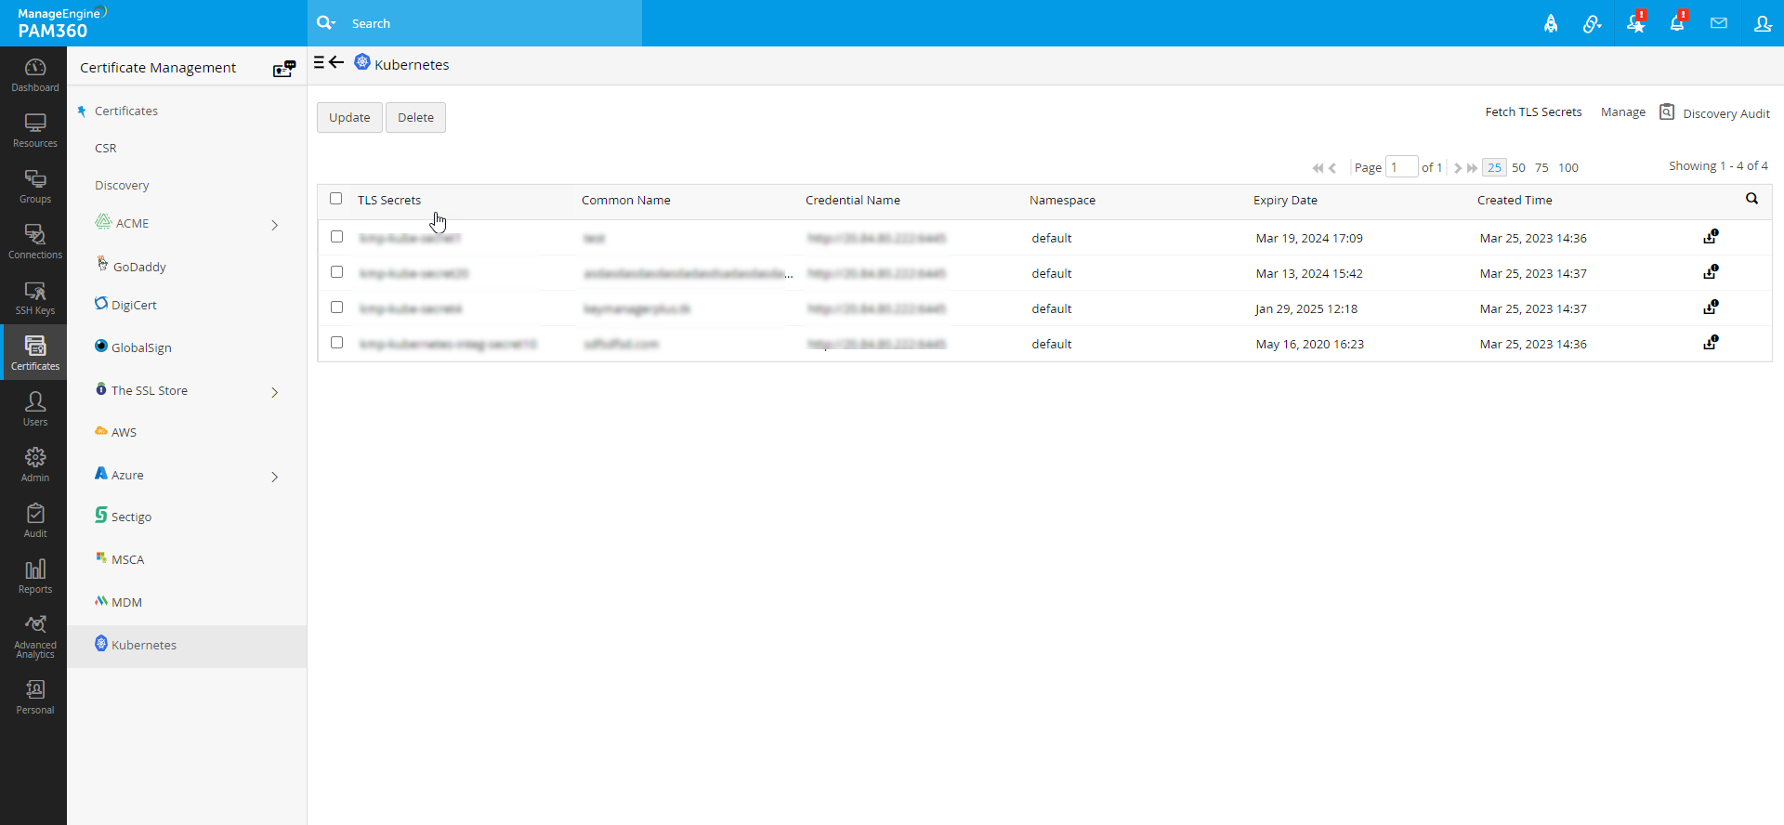The image size is (1784, 825).
Task: Select MSCA in the side menu
Action: click(127, 559)
